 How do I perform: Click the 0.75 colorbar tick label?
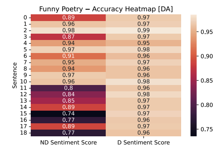206,130
